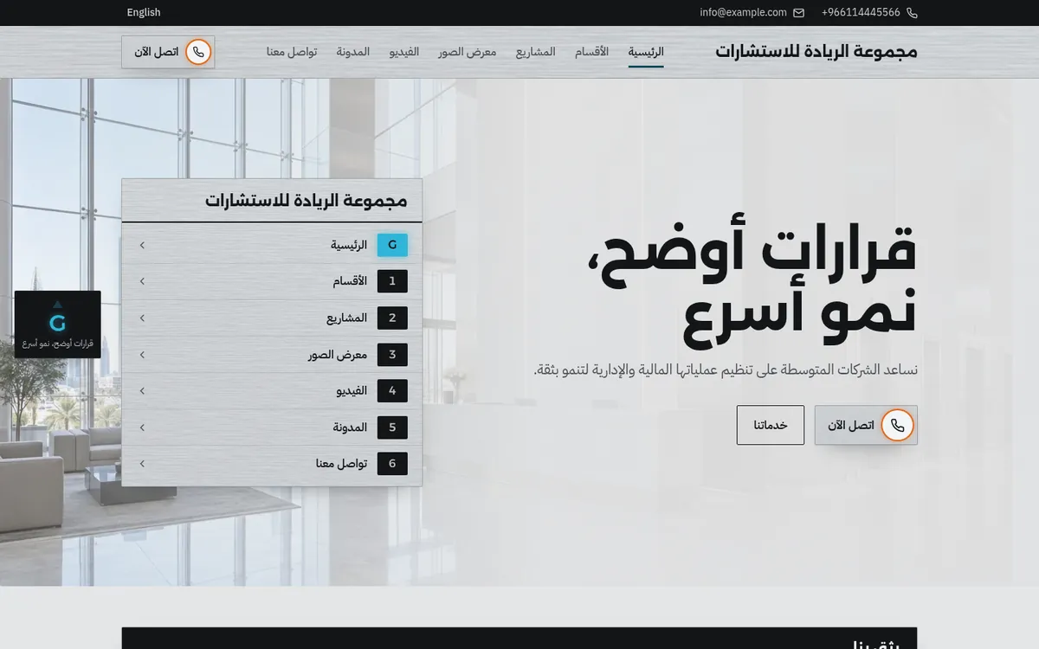Screen dimensions: 1039x649
Task: Click the orange phone icon in header button
Action: tap(198, 52)
